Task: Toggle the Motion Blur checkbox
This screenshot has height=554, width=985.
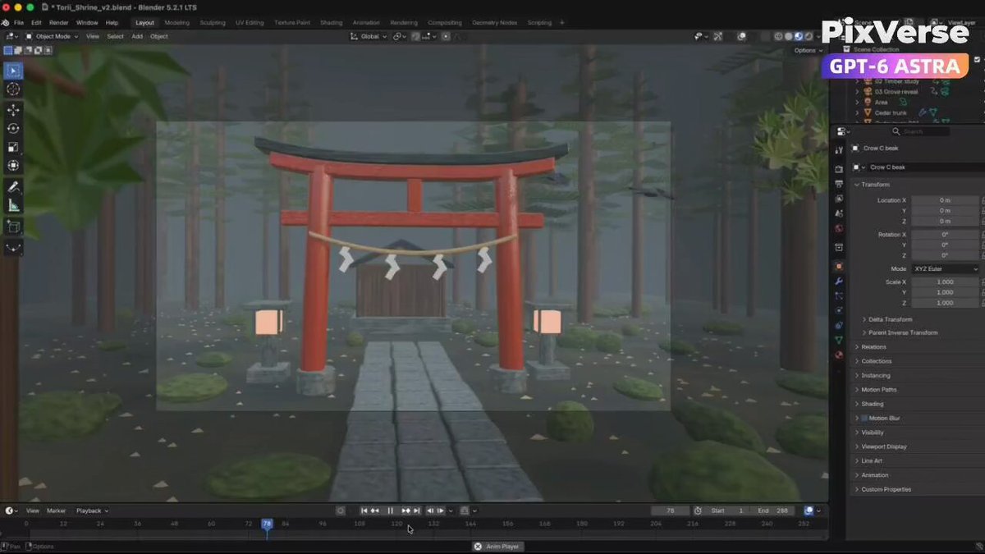Action: [x=864, y=419]
